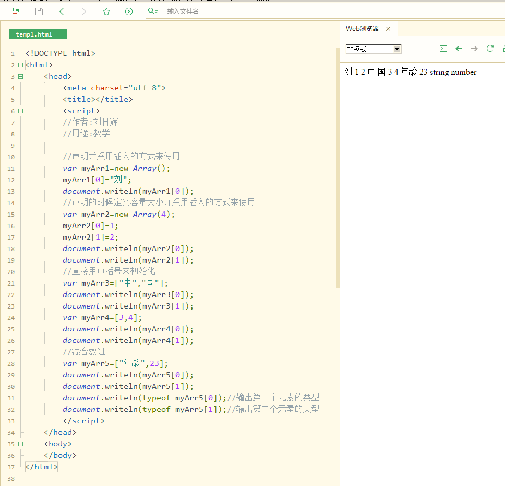Select the Web浏览器 tab
505x486 pixels.
[x=363, y=29]
